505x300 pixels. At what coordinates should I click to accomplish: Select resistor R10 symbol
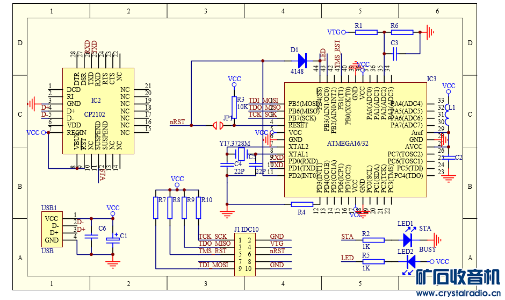[x=198, y=208]
